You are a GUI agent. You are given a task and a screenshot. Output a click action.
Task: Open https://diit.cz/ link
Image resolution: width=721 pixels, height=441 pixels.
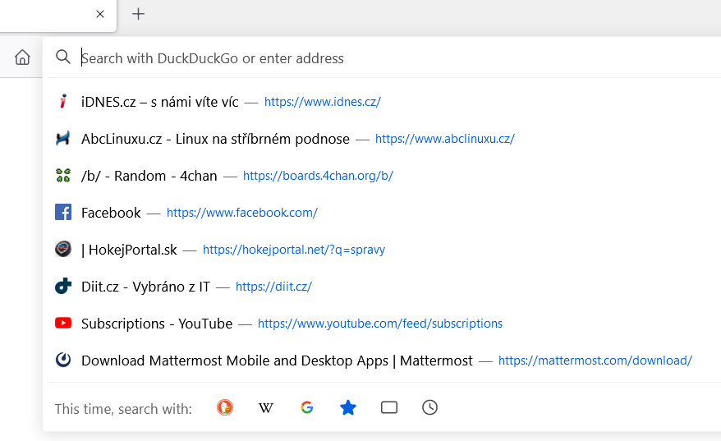click(273, 287)
